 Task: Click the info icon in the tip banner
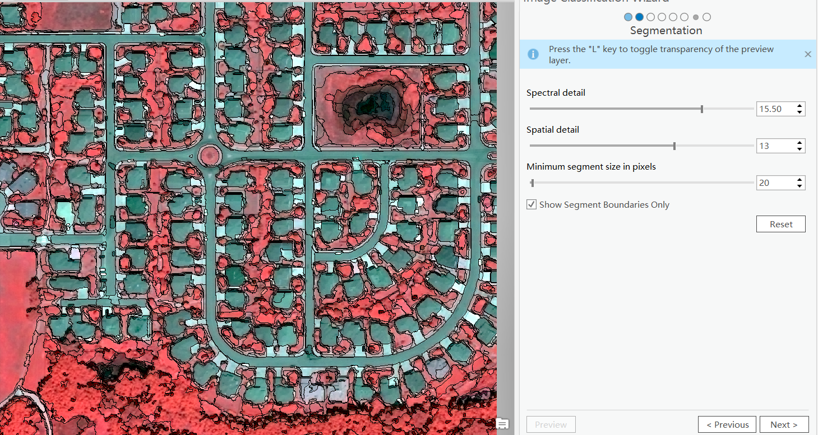click(x=533, y=54)
